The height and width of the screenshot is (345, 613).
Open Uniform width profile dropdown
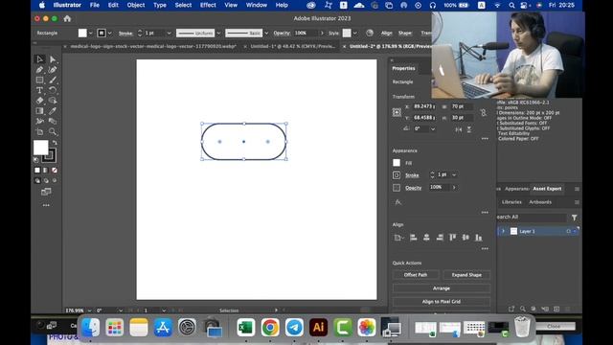pyautogui.click(x=218, y=34)
